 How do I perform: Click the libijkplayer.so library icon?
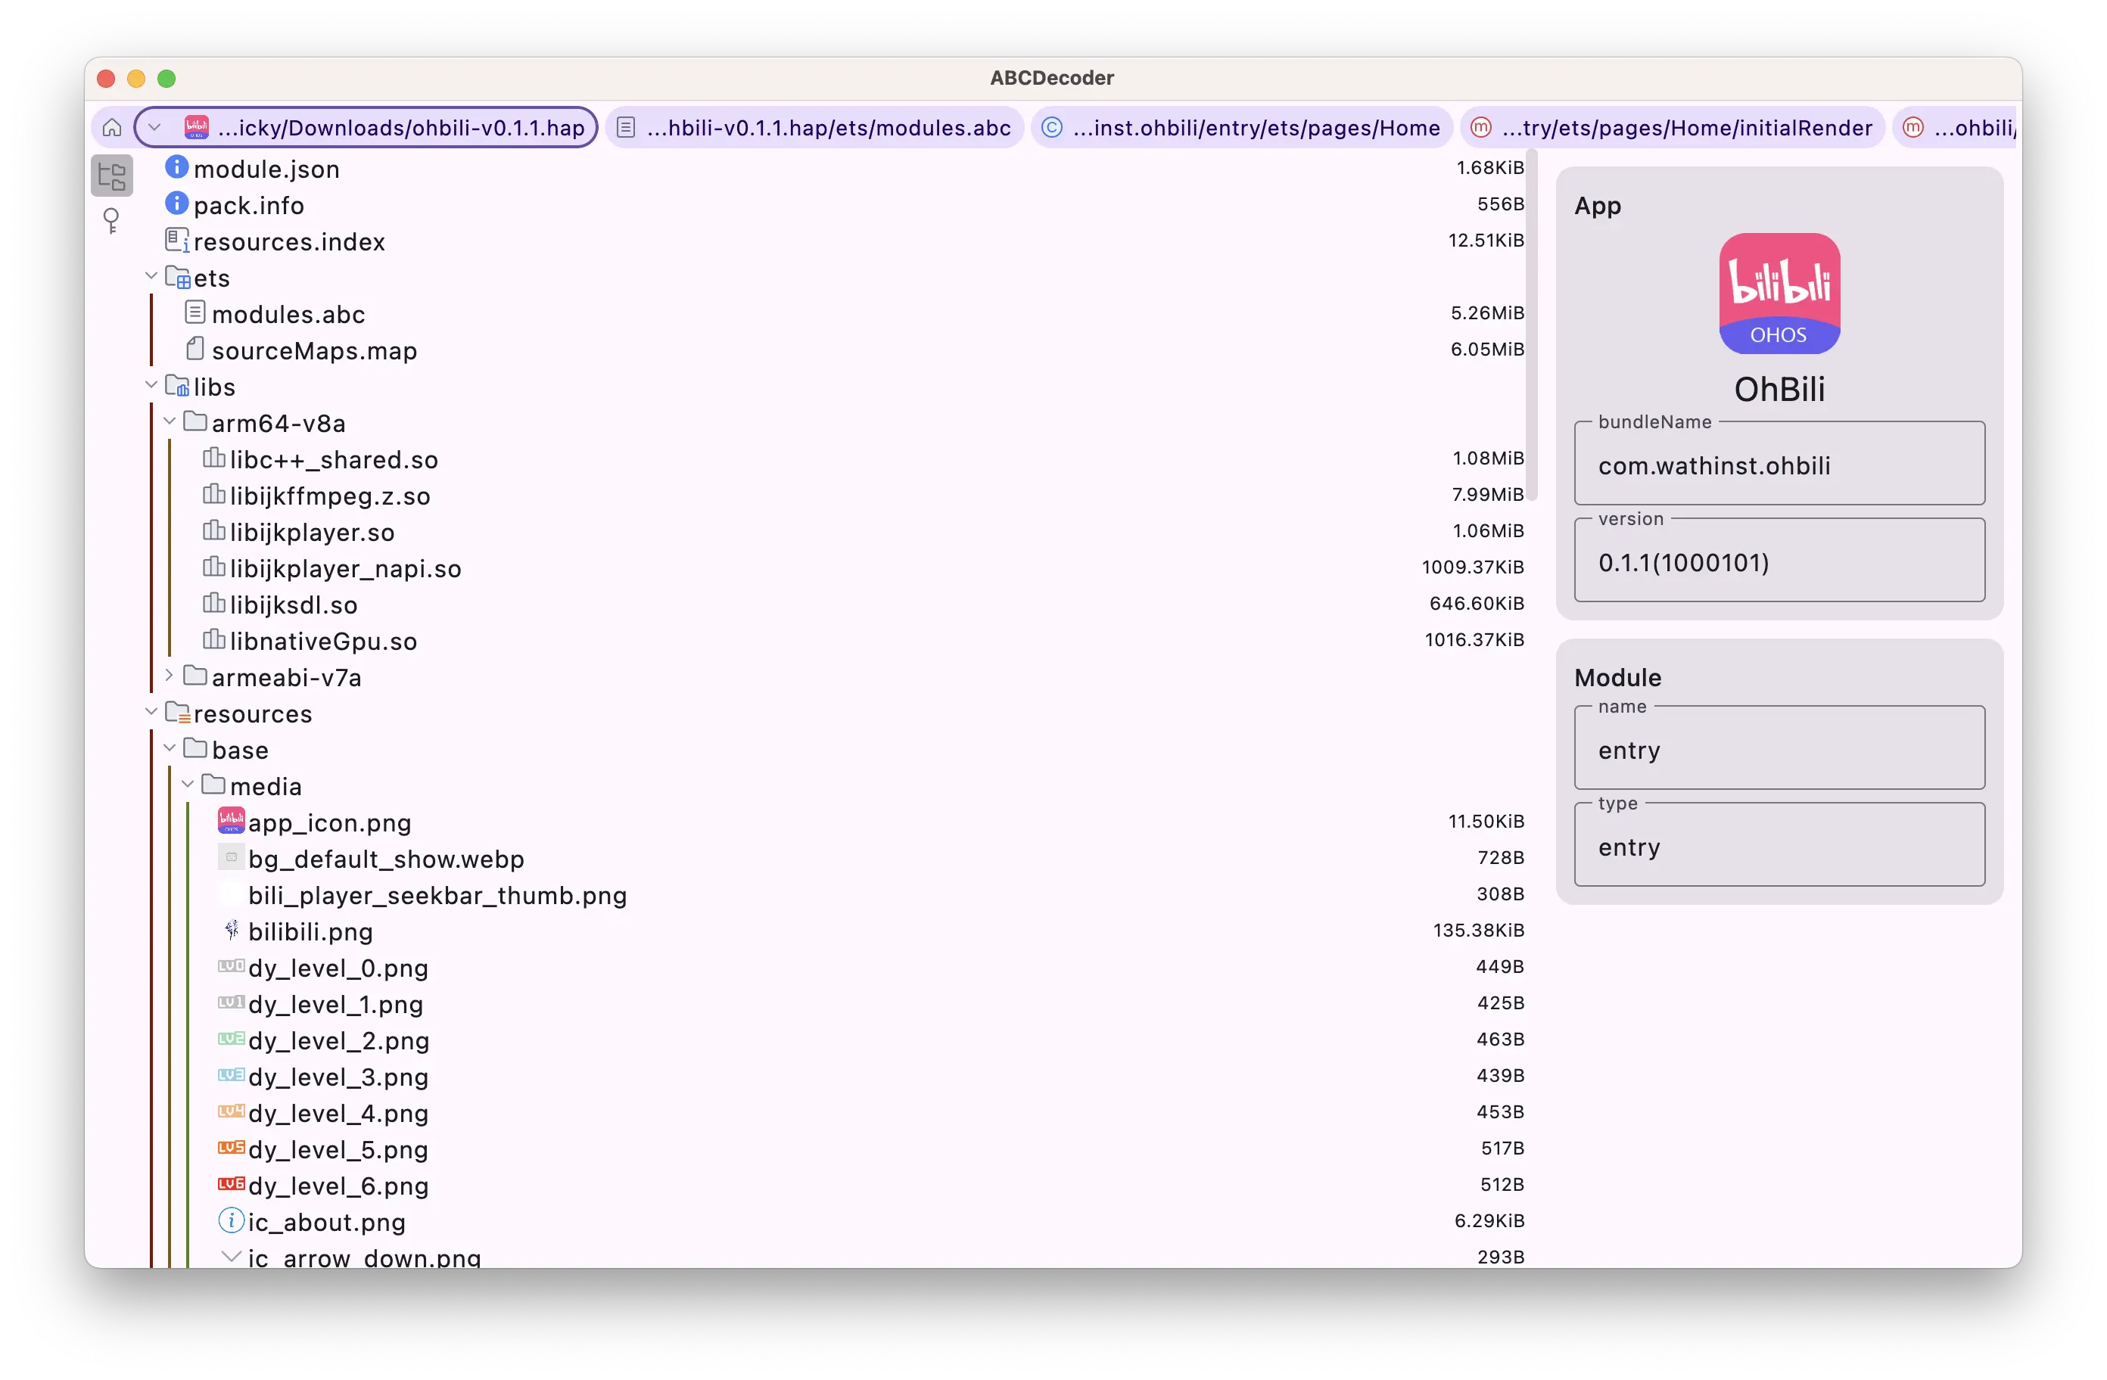coord(213,531)
